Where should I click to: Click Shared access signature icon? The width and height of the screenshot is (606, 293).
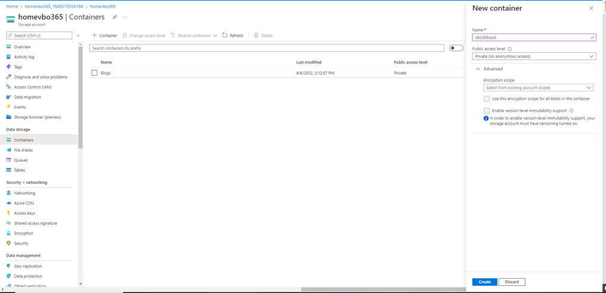click(8, 223)
